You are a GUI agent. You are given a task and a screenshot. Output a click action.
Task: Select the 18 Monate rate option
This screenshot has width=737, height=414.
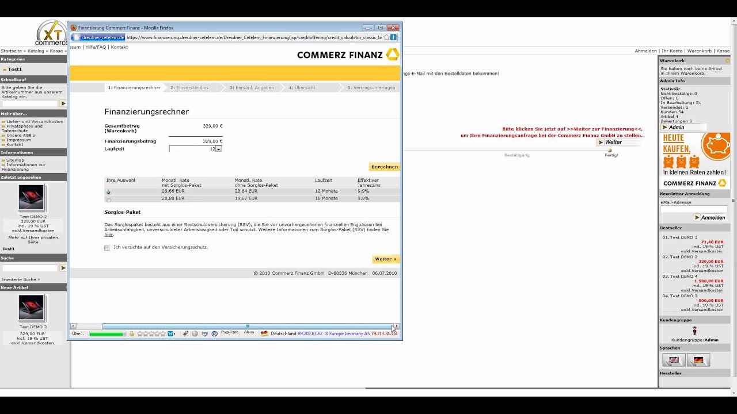pos(108,200)
